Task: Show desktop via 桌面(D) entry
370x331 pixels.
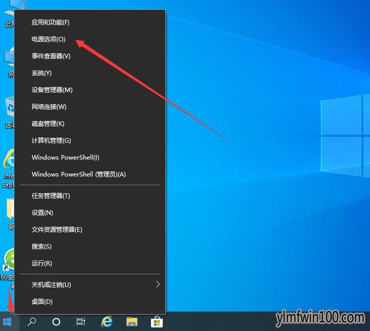Action: pyautogui.click(x=90, y=302)
